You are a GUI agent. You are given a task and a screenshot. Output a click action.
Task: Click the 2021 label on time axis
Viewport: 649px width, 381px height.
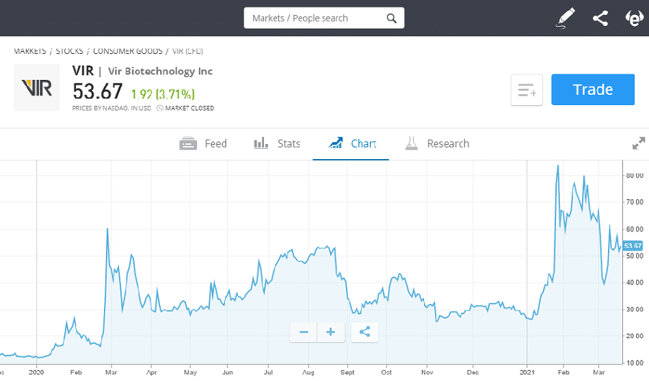click(x=527, y=372)
